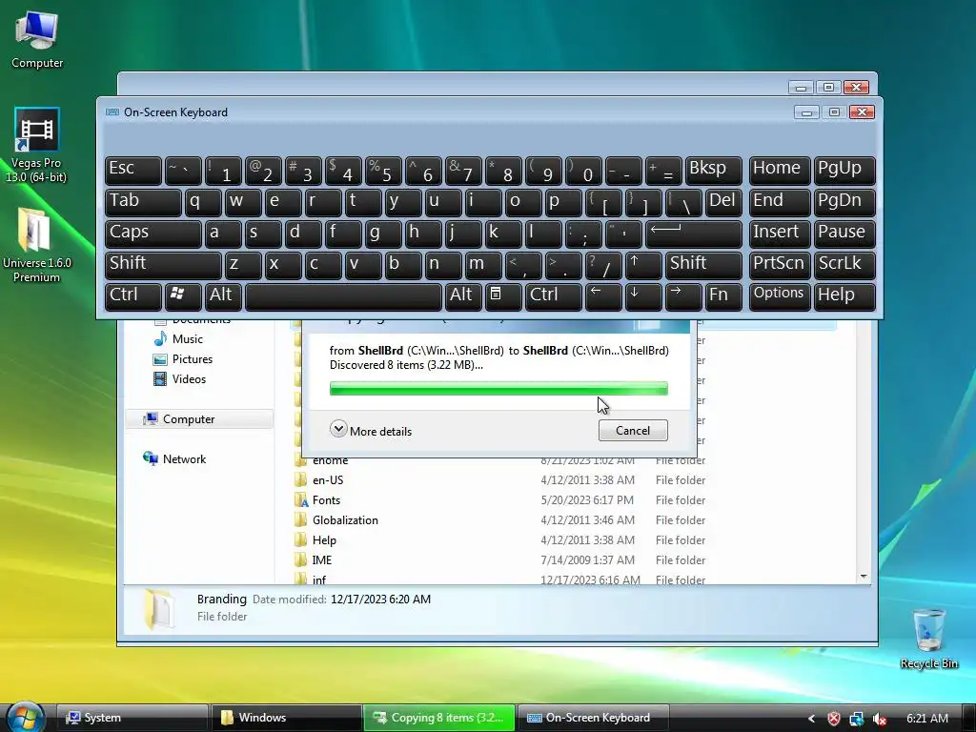The width and height of the screenshot is (976, 732).
Task: Click the explorer scrollbar down arrow
Action: click(x=864, y=577)
